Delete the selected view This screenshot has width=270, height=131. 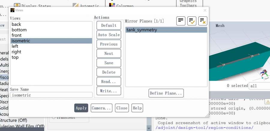109,72
